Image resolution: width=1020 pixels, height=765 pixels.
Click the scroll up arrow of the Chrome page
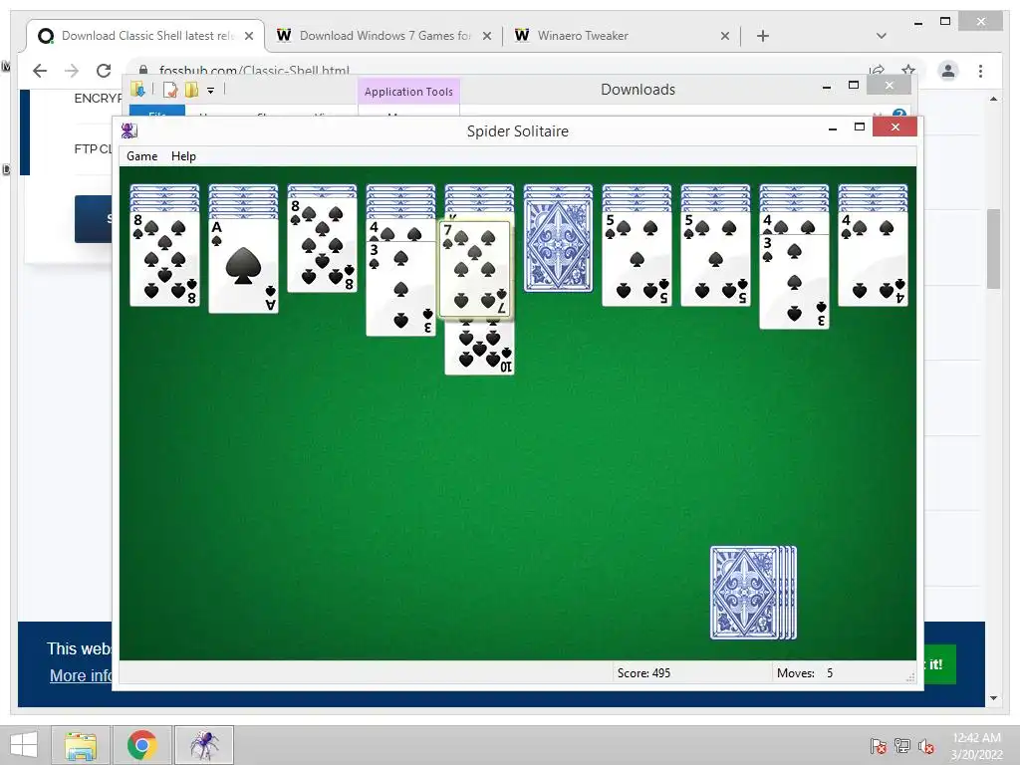pyautogui.click(x=993, y=99)
